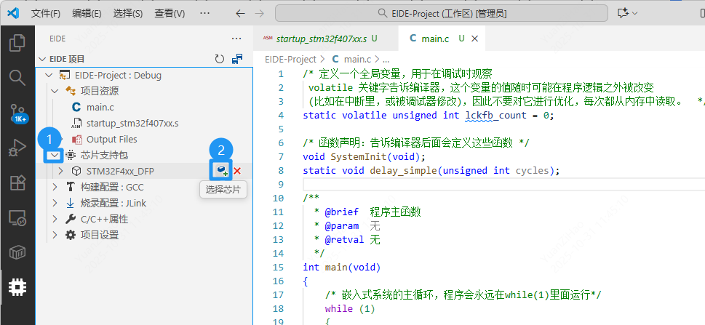The width and height of the screenshot is (705, 325).
Task: Open the Search view in activity bar
Action: (17, 77)
